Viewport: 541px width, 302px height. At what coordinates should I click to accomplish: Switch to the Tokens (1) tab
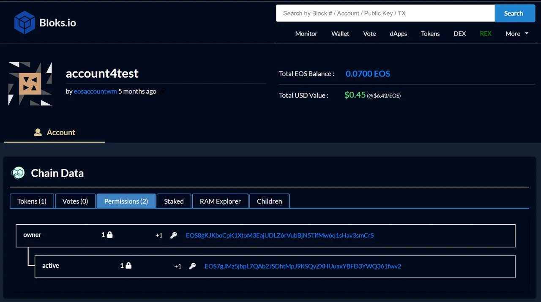pyautogui.click(x=32, y=201)
